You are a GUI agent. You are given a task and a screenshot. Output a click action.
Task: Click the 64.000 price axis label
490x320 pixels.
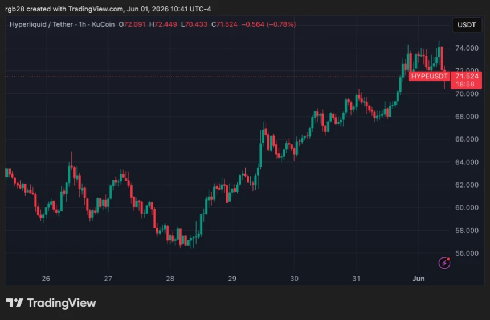point(467,162)
